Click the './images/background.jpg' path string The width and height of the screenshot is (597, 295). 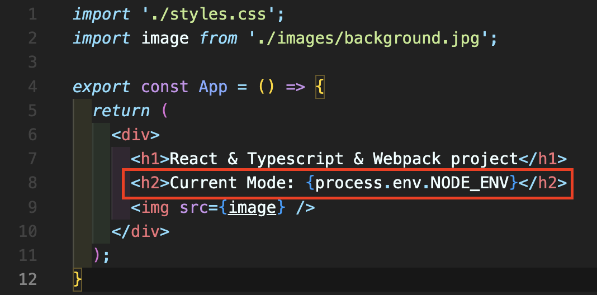(368, 39)
